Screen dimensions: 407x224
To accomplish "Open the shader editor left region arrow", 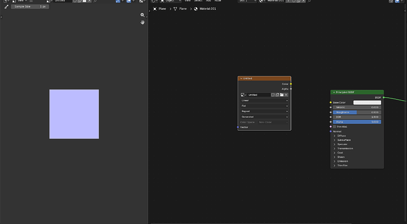I will click(x=149, y=11).
